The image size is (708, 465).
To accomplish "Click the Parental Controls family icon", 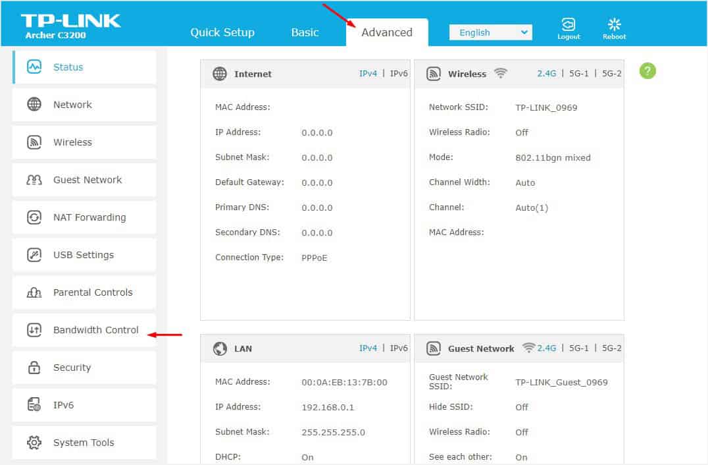I will coord(34,292).
